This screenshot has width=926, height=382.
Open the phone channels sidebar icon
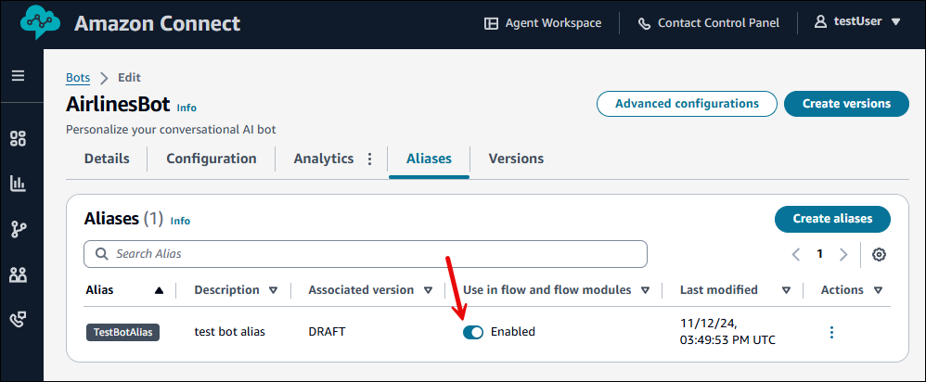pyautogui.click(x=18, y=319)
